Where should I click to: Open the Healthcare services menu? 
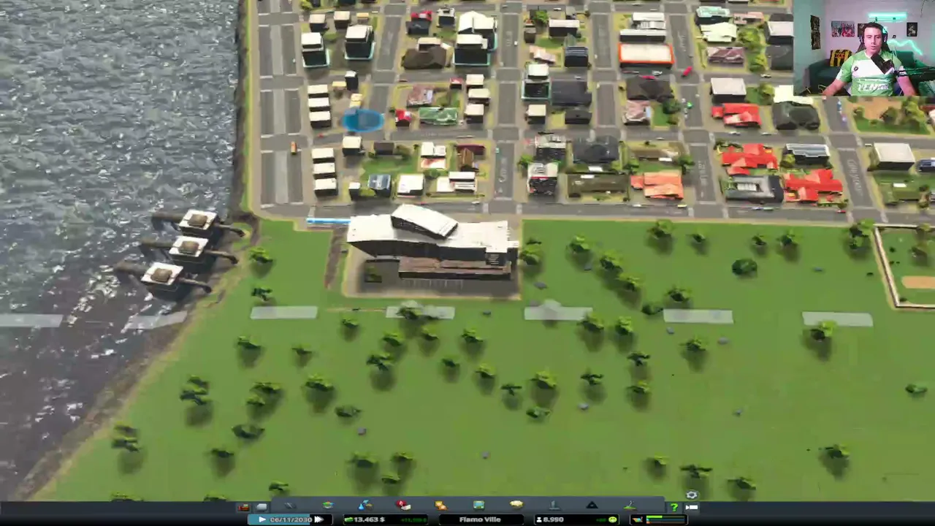point(402,506)
